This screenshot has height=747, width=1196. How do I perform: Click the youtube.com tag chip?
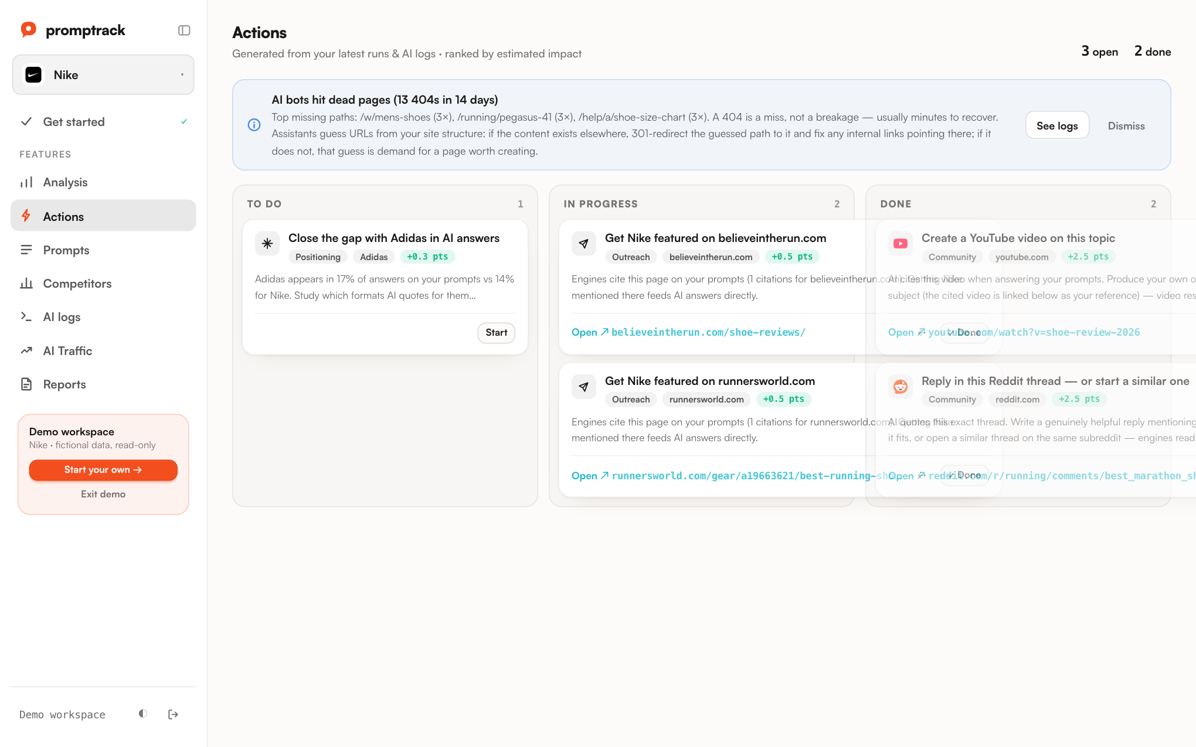[x=1022, y=257]
